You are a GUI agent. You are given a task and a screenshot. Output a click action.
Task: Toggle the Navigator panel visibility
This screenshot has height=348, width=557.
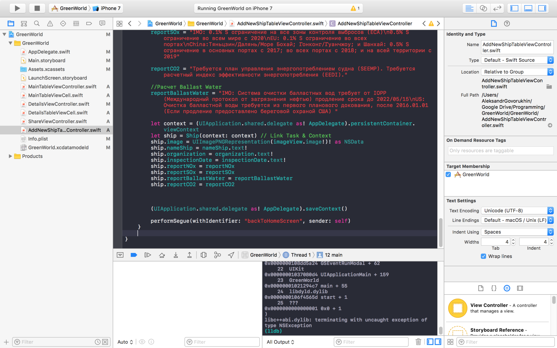514,8
